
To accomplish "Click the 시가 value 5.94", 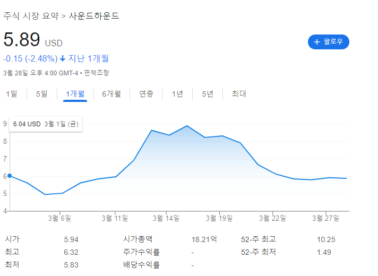I will [71, 239].
